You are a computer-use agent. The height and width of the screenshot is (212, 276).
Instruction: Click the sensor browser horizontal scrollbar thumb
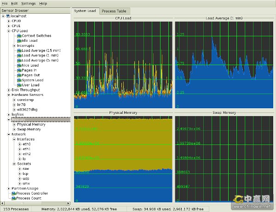point(23,203)
